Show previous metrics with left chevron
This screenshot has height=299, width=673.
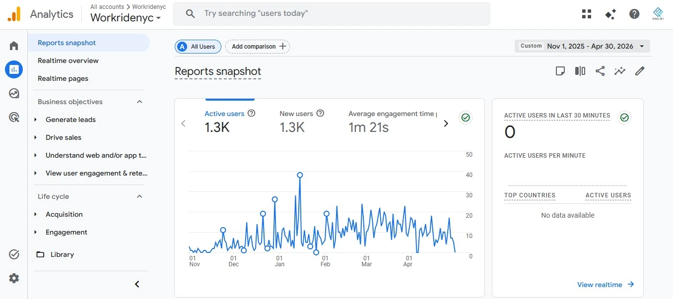click(183, 123)
